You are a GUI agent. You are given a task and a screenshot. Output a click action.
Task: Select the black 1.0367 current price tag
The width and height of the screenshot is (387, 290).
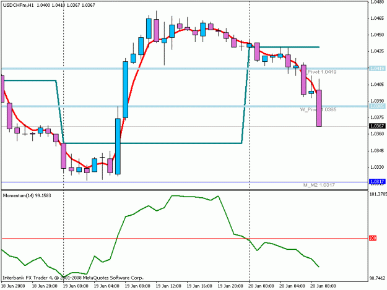[377, 126]
